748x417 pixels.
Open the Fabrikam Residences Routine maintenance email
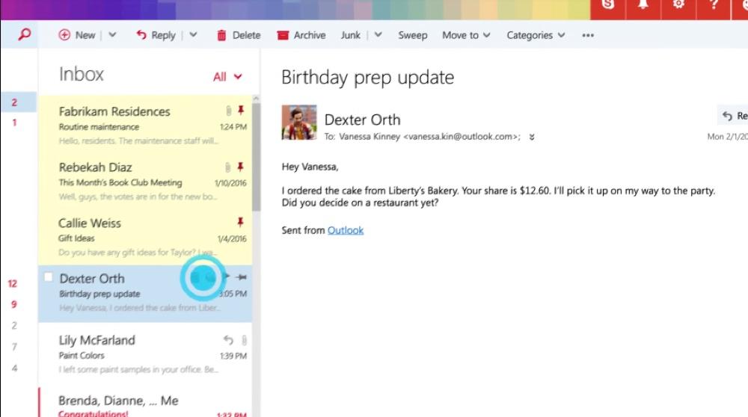point(145,124)
